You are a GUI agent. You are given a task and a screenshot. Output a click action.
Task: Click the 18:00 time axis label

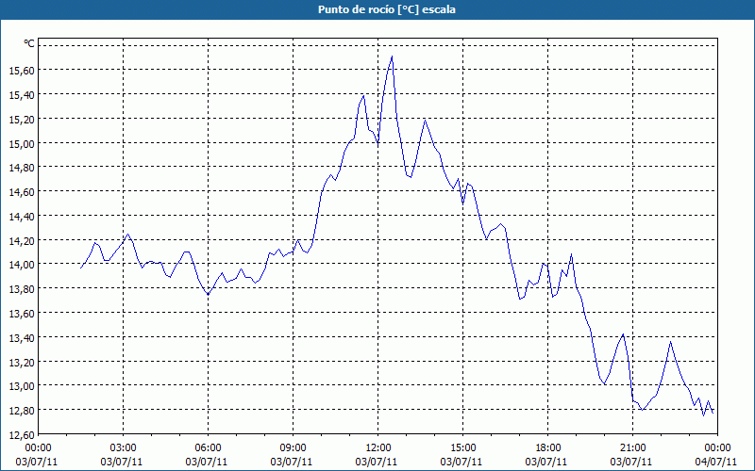(x=548, y=448)
